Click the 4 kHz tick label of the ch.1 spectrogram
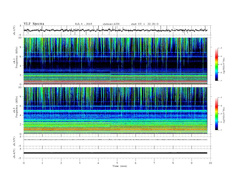 [21, 66]
